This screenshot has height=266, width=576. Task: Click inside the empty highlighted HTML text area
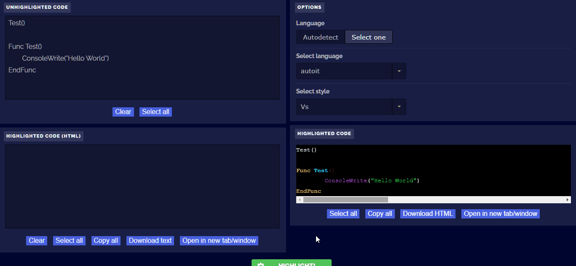[142, 186]
